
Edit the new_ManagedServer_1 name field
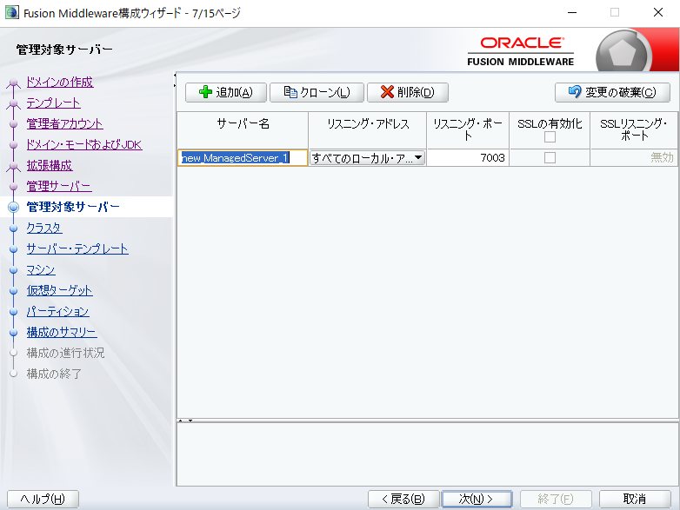point(243,158)
